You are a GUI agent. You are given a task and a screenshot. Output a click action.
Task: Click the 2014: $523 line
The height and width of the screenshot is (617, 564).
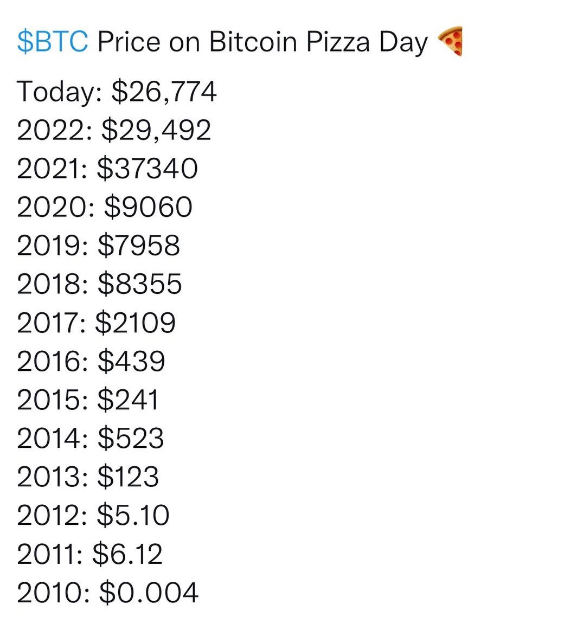[x=90, y=438]
